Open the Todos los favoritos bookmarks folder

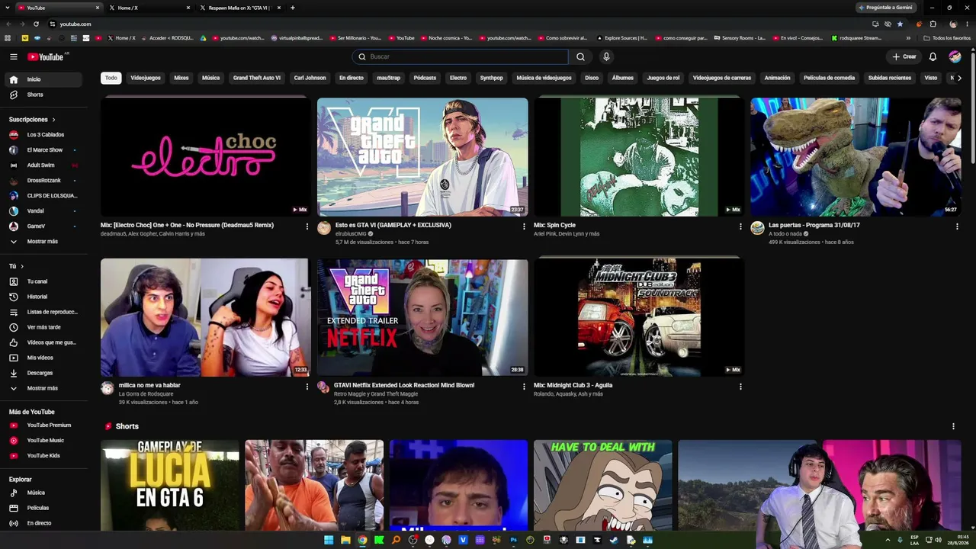pos(946,38)
